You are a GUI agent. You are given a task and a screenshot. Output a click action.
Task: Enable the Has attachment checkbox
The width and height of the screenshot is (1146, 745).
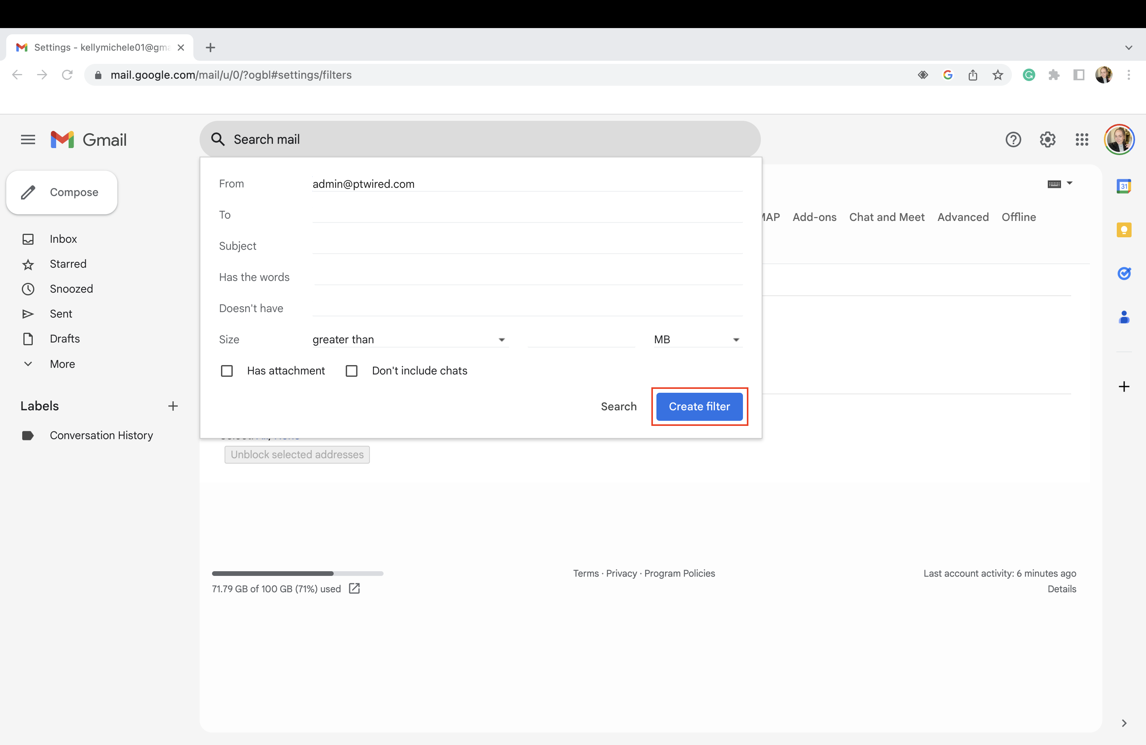(x=227, y=371)
